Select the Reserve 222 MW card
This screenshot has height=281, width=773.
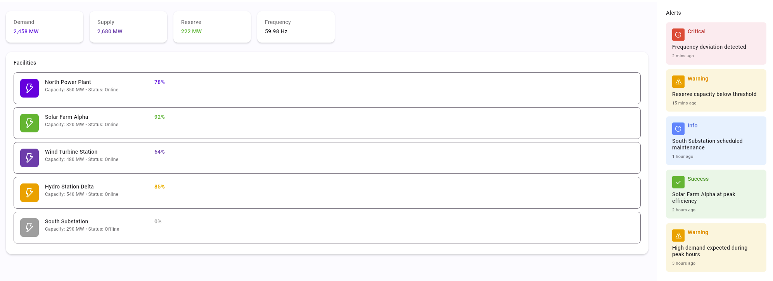click(212, 27)
